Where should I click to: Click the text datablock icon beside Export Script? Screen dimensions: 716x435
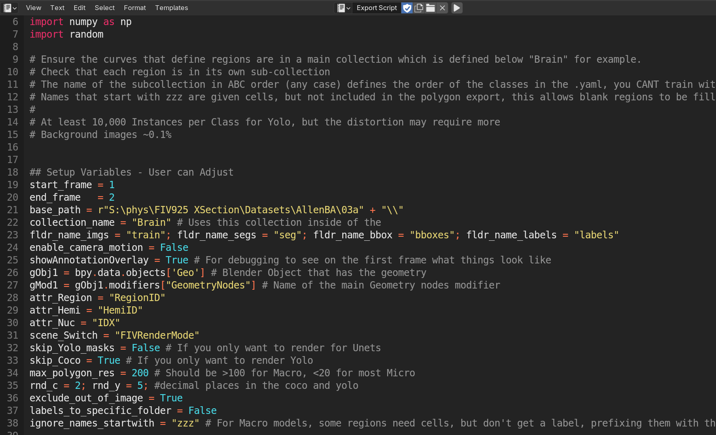341,8
